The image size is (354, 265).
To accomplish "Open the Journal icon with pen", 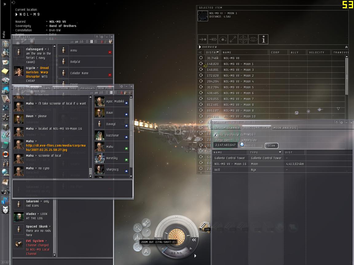I will [6, 99].
